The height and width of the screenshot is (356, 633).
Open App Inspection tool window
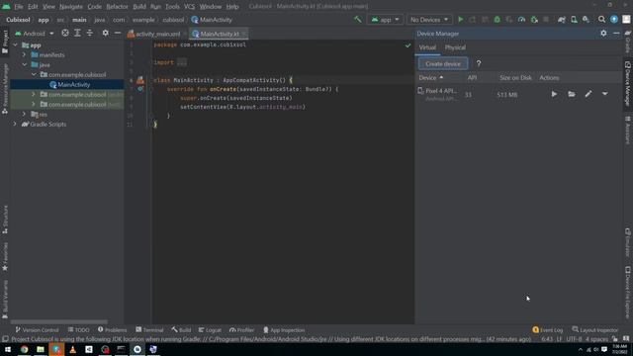click(x=284, y=329)
